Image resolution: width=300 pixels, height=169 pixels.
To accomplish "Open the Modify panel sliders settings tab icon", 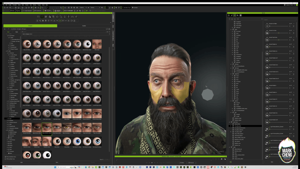I will 229,15.
